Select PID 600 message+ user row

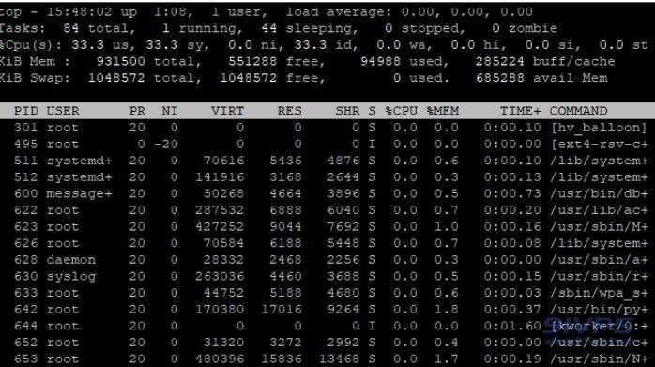pos(327,193)
